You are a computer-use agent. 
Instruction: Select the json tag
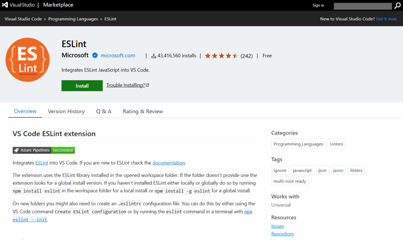(322, 170)
